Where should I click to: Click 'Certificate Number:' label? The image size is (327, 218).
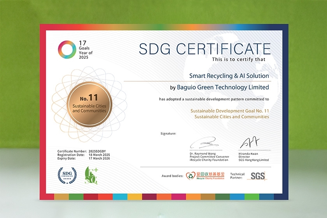(72, 151)
